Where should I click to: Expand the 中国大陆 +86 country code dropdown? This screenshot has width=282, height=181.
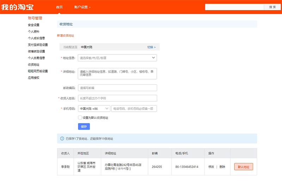point(94,109)
